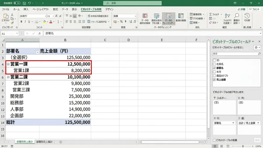Open the font name dropdown
This screenshot has height=148, width=263.
click(45, 16)
